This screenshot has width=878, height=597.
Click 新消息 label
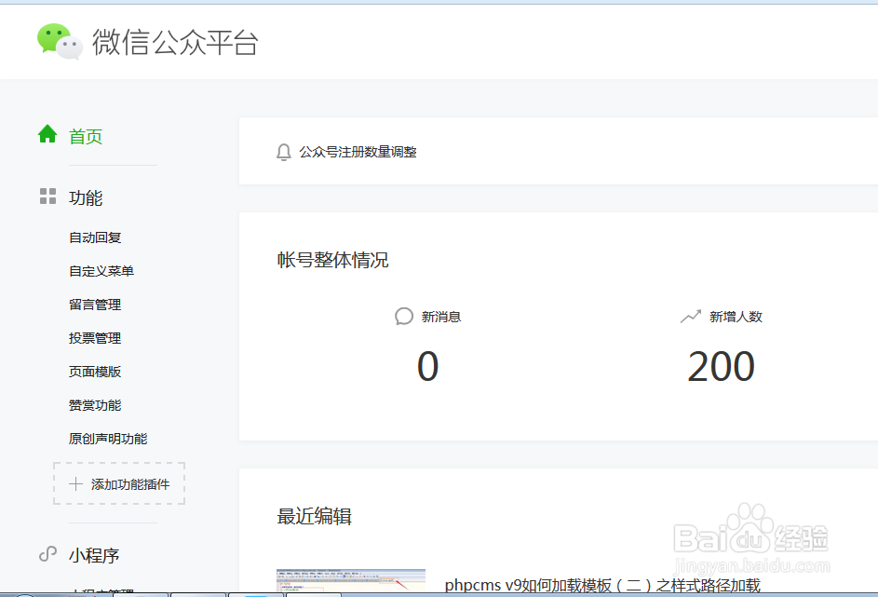point(441,317)
